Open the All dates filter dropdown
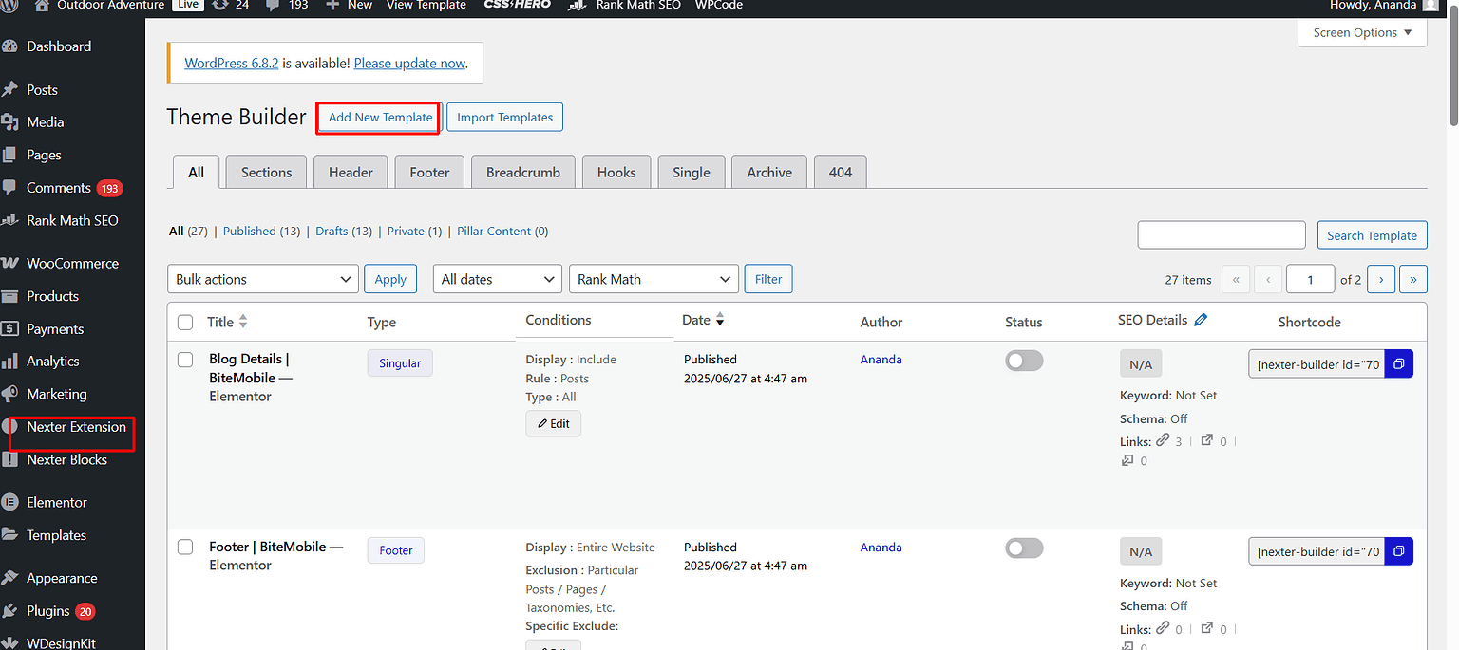The width and height of the screenshot is (1459, 650). click(x=497, y=278)
